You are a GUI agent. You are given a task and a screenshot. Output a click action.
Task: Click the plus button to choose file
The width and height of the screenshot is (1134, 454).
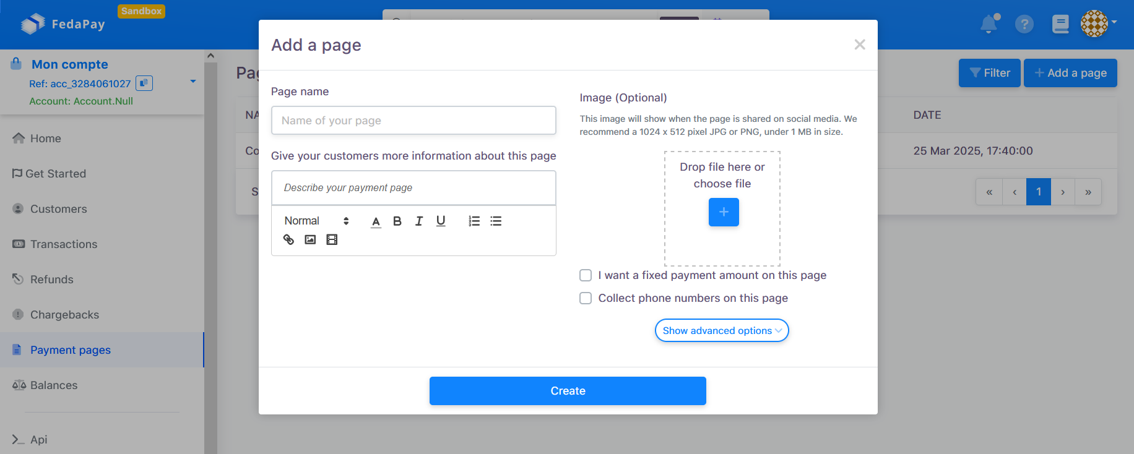pyautogui.click(x=724, y=212)
